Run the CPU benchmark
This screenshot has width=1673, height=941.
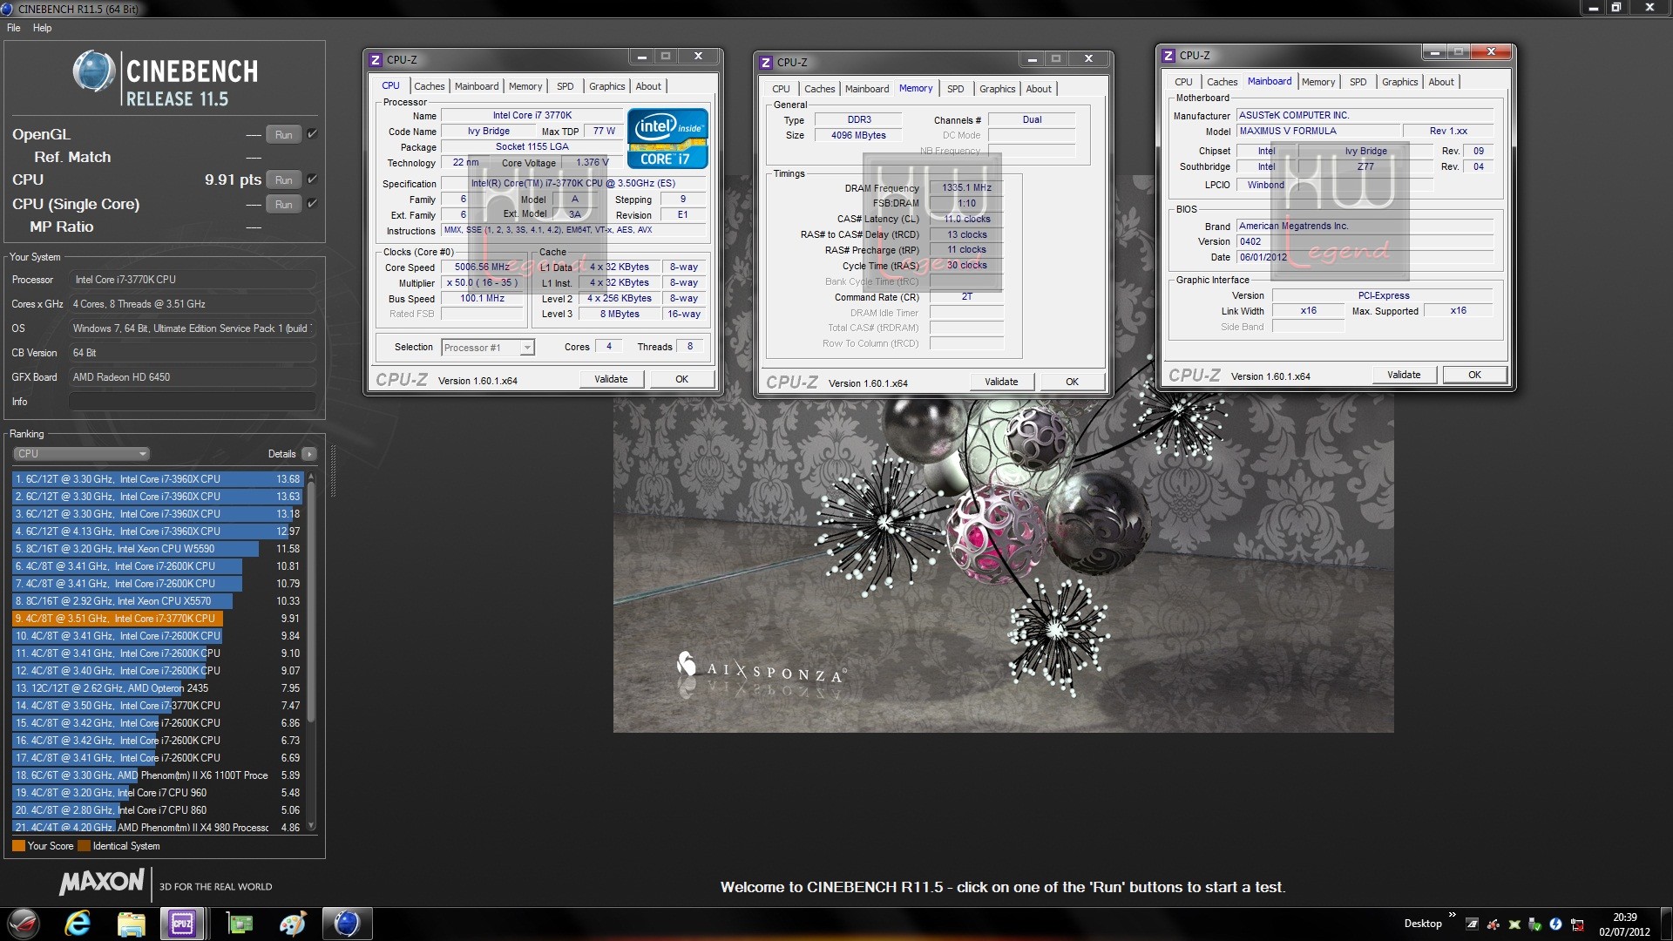[x=284, y=180]
